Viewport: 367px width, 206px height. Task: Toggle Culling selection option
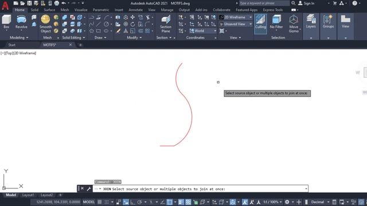click(x=260, y=23)
